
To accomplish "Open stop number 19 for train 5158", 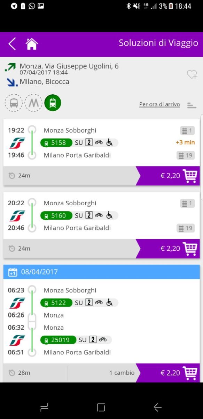I will 186,155.
